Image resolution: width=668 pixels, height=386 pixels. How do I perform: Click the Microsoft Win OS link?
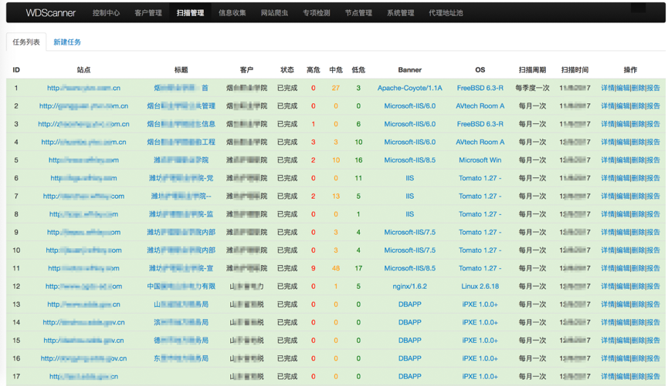(x=480, y=159)
